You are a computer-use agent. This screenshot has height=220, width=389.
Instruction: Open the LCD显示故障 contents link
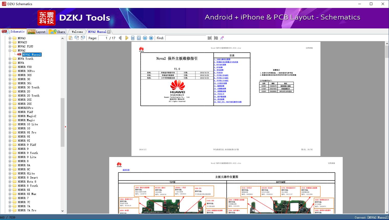pos(220,83)
